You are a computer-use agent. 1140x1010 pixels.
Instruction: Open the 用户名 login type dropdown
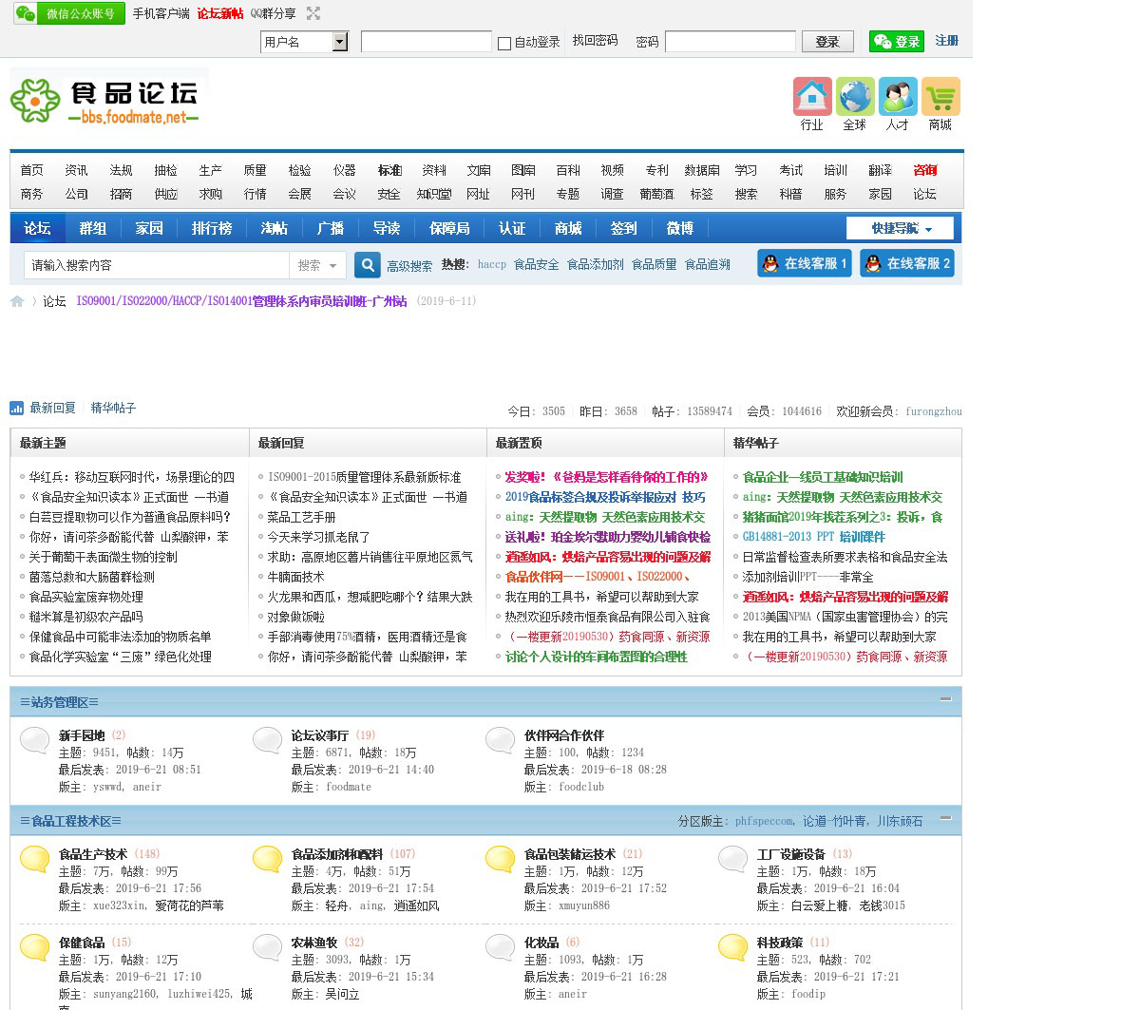click(x=340, y=42)
